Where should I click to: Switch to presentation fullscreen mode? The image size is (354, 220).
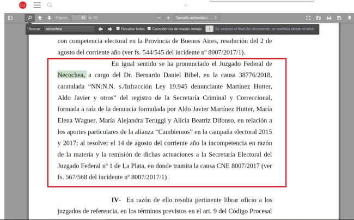click(308, 18)
